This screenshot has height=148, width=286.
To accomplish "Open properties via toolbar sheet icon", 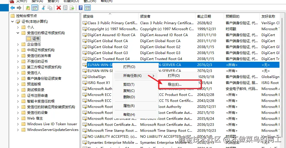I will [65, 8].
